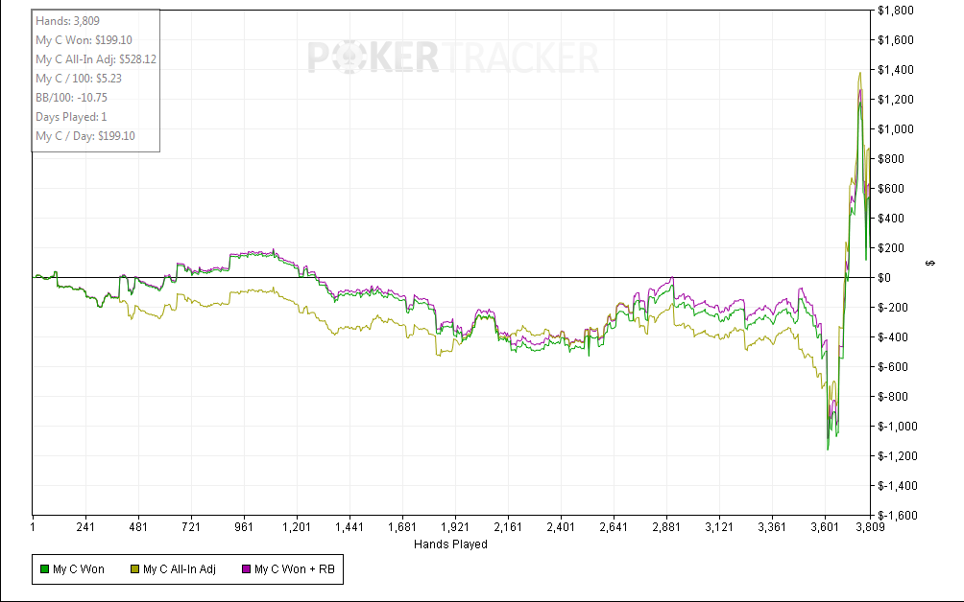Click the 'Days Played: 1' stat

coord(71,117)
